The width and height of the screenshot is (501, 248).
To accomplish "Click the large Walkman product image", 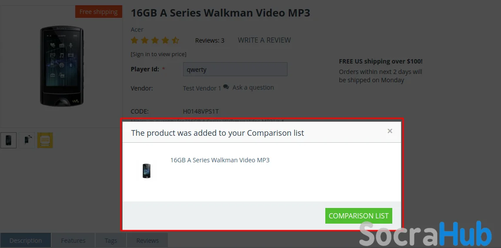I will click(x=62, y=66).
